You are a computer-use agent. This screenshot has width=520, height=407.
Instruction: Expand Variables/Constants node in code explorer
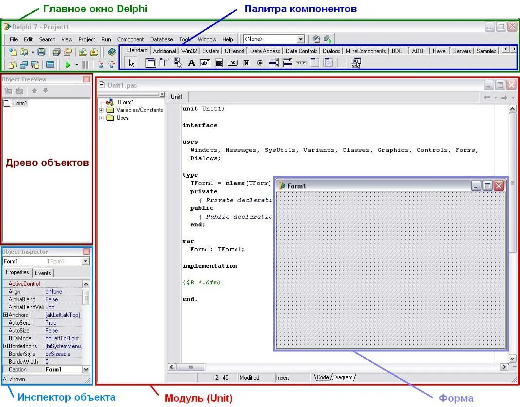[101, 110]
